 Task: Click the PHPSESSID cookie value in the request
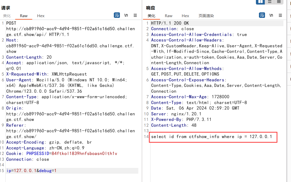(x=84, y=154)
